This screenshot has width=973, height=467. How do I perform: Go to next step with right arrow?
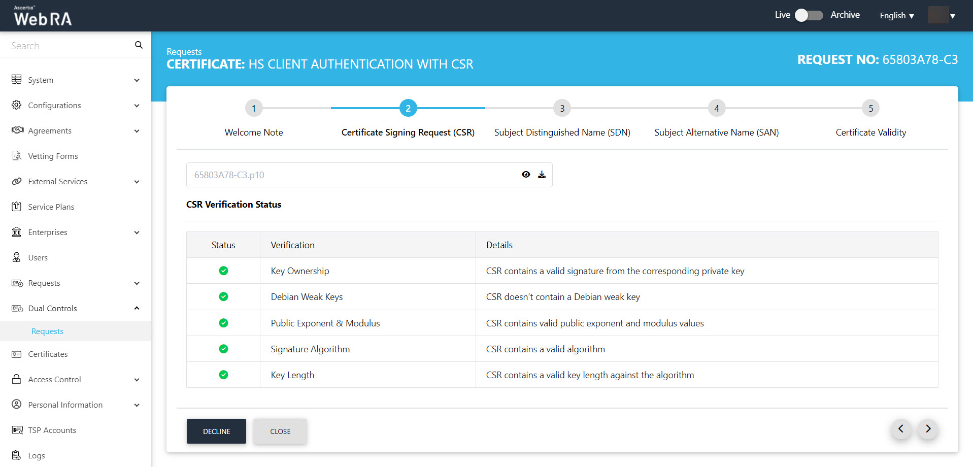[928, 429]
